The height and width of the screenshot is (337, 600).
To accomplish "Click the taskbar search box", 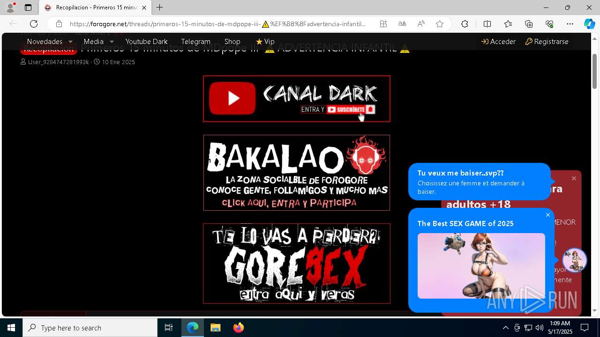I will [x=90, y=328].
